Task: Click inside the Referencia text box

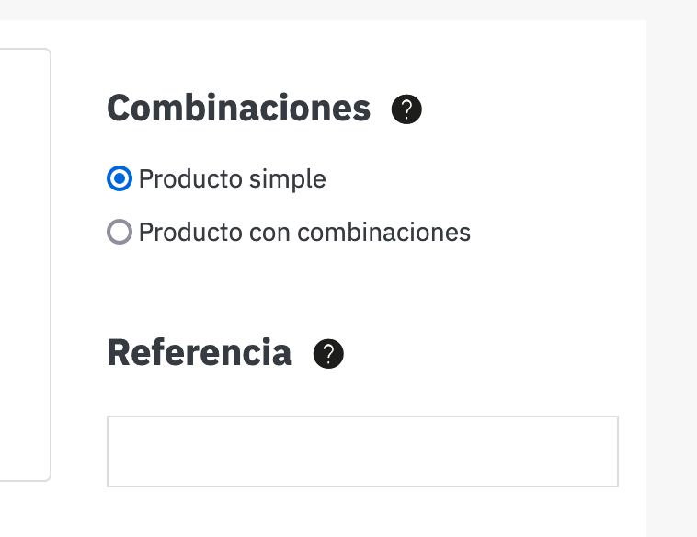Action: 362,451
